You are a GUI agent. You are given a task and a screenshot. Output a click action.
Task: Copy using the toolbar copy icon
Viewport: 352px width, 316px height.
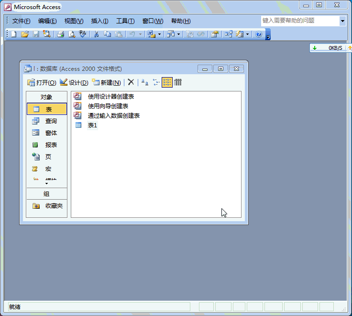107,34
